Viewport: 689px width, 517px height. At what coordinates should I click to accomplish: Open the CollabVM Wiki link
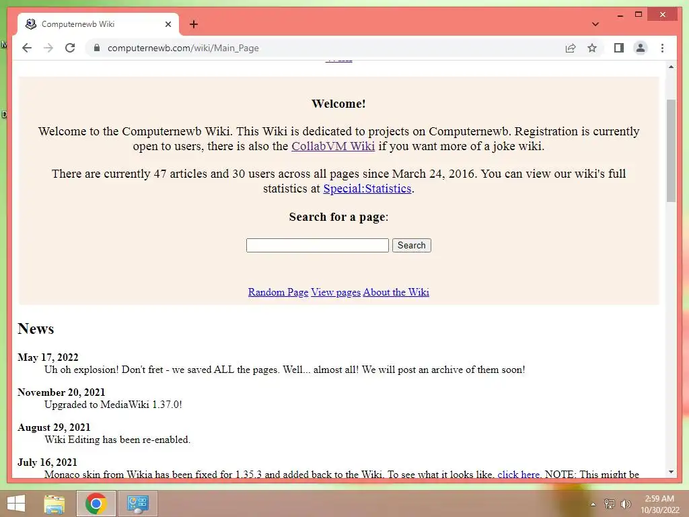(333, 146)
